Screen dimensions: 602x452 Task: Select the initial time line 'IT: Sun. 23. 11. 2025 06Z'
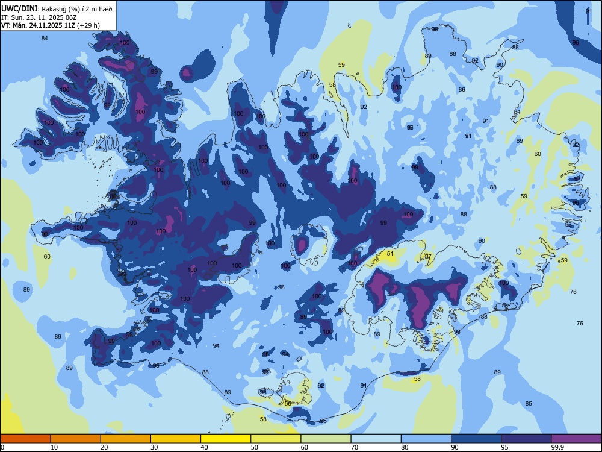pyautogui.click(x=37, y=17)
